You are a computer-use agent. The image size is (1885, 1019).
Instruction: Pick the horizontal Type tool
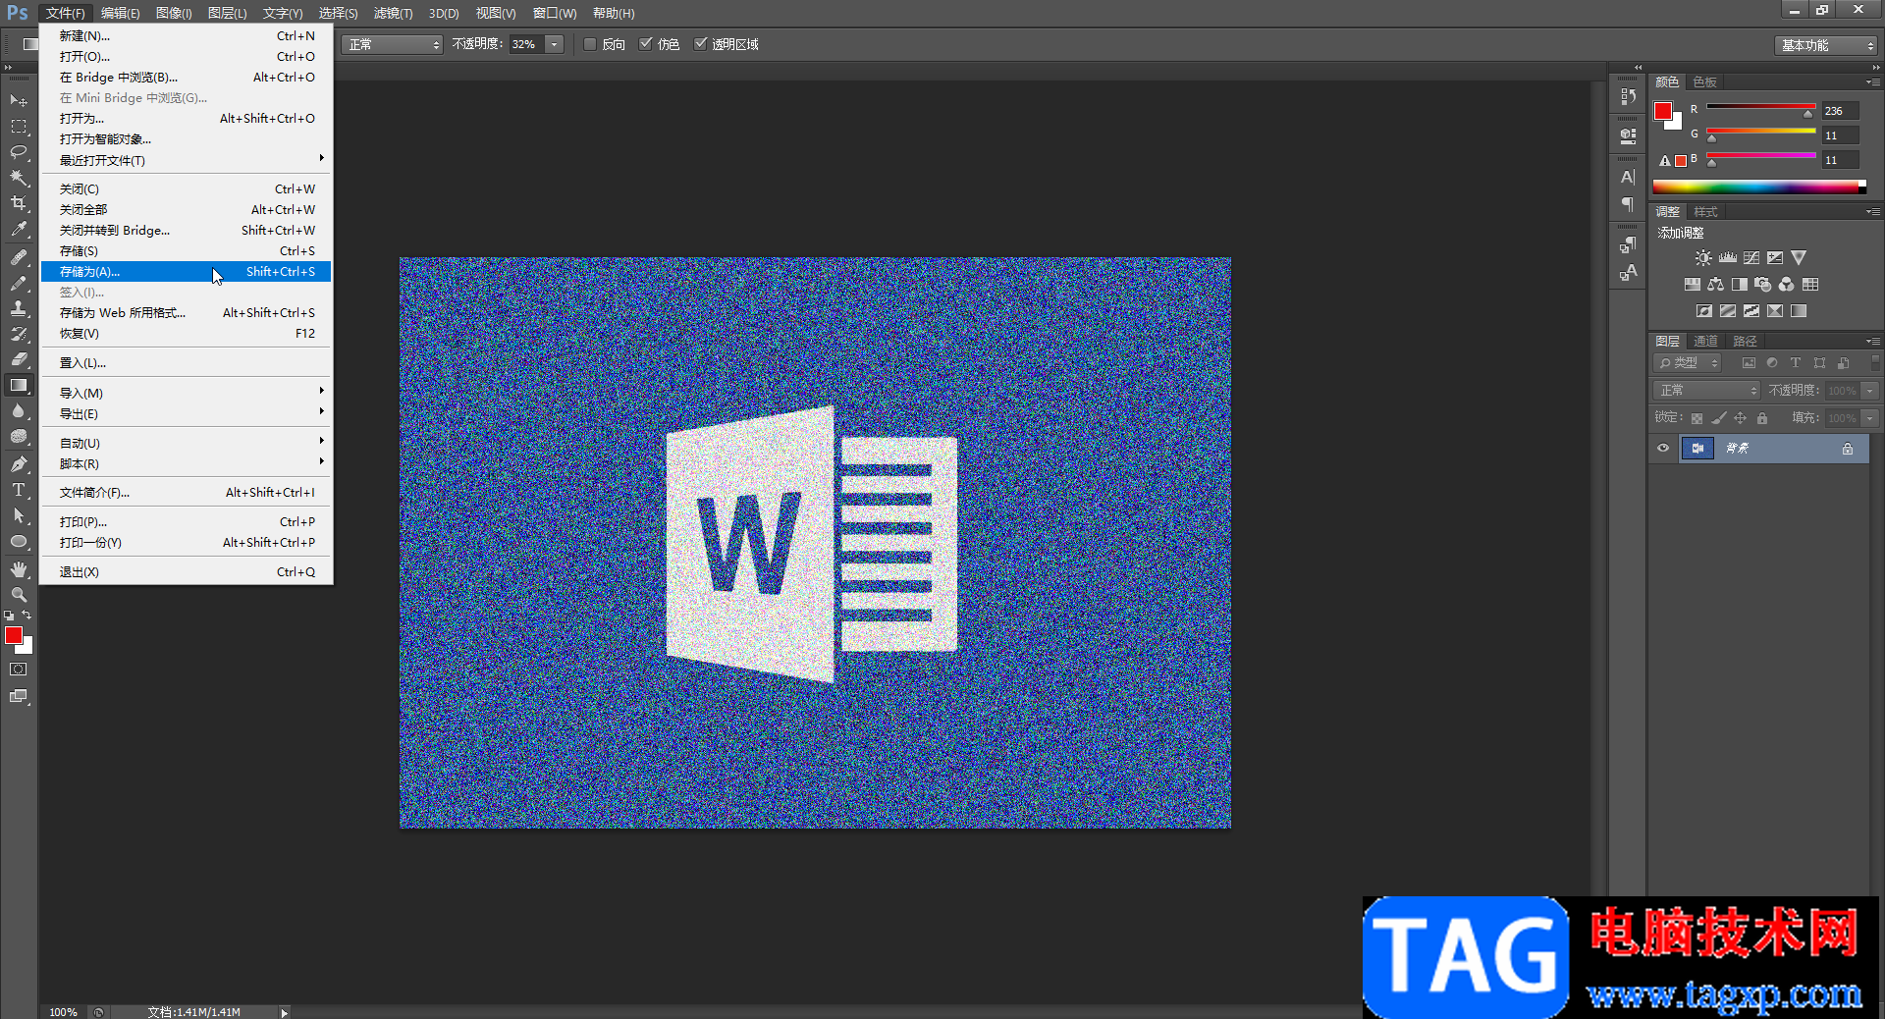pyautogui.click(x=19, y=490)
